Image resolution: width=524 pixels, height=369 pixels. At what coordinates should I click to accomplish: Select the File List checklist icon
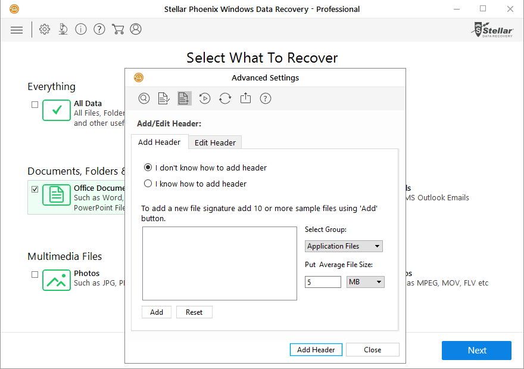(164, 98)
